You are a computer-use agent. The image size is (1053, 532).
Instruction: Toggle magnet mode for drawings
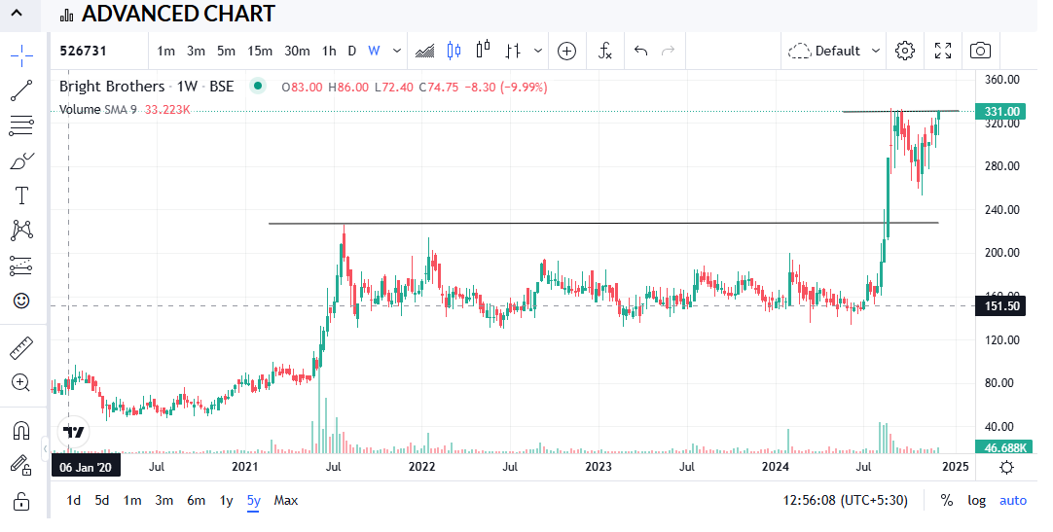coord(21,430)
